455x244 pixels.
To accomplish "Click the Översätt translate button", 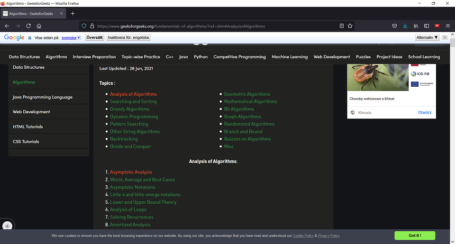I will 95,37.
